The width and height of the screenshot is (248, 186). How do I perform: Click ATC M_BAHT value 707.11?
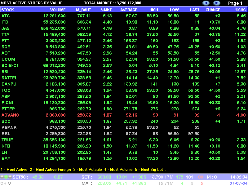pos(84,16)
